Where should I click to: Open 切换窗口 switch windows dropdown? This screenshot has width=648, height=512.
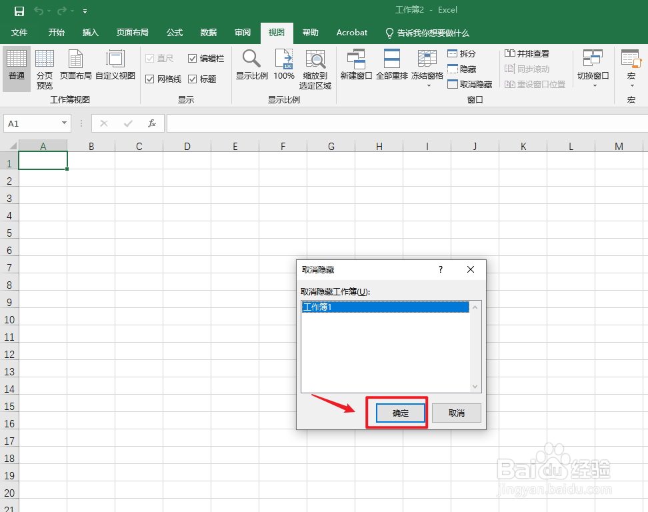[593, 69]
